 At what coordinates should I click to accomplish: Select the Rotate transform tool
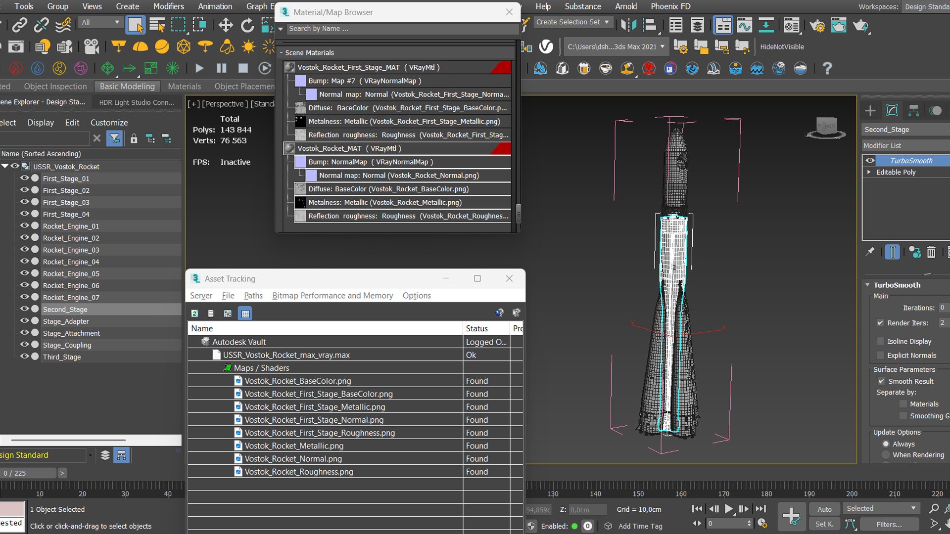[247, 25]
